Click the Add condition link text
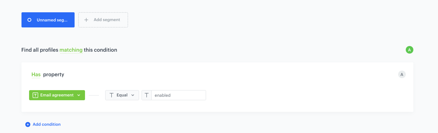This screenshot has width=438, height=133. pos(46,124)
